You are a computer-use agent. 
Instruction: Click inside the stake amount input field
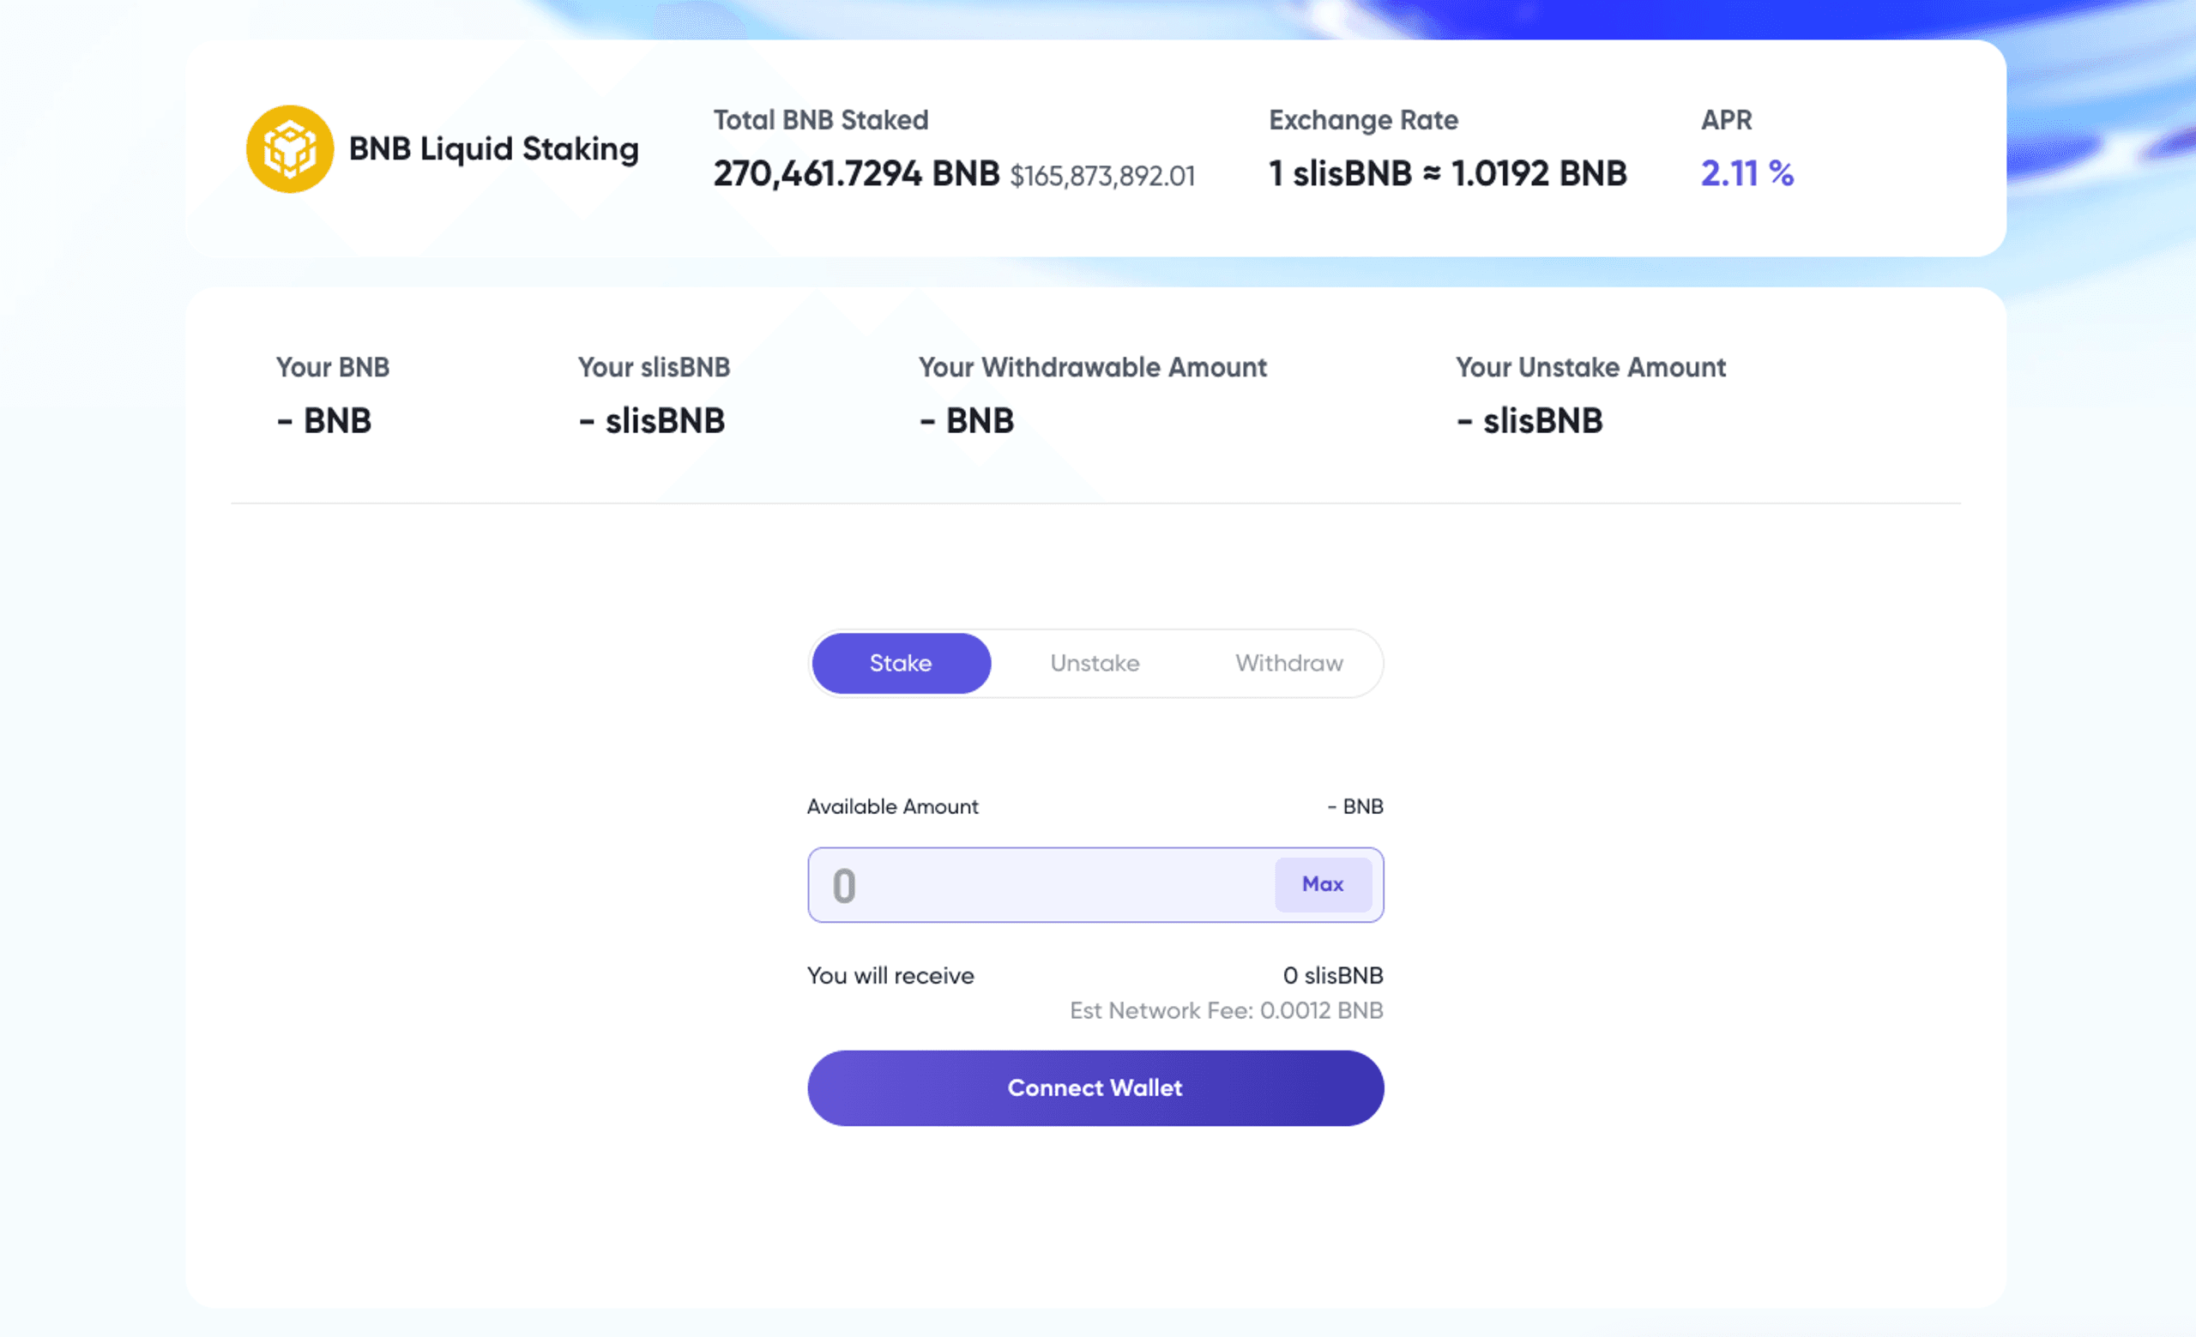[x=1025, y=884]
